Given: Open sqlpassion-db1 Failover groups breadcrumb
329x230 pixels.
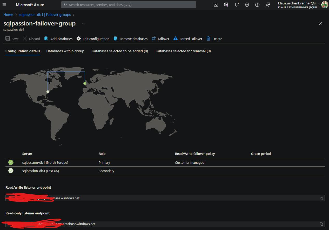Looking at the screenshot, I should pyautogui.click(x=45, y=15).
